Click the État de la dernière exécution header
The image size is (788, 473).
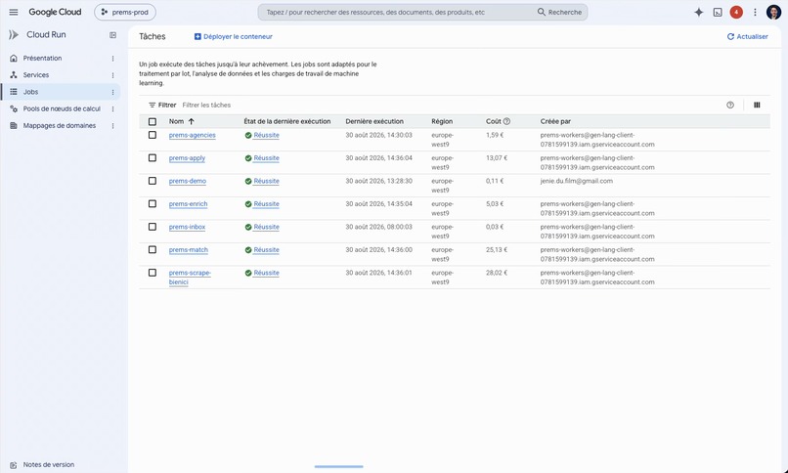pyautogui.click(x=287, y=121)
